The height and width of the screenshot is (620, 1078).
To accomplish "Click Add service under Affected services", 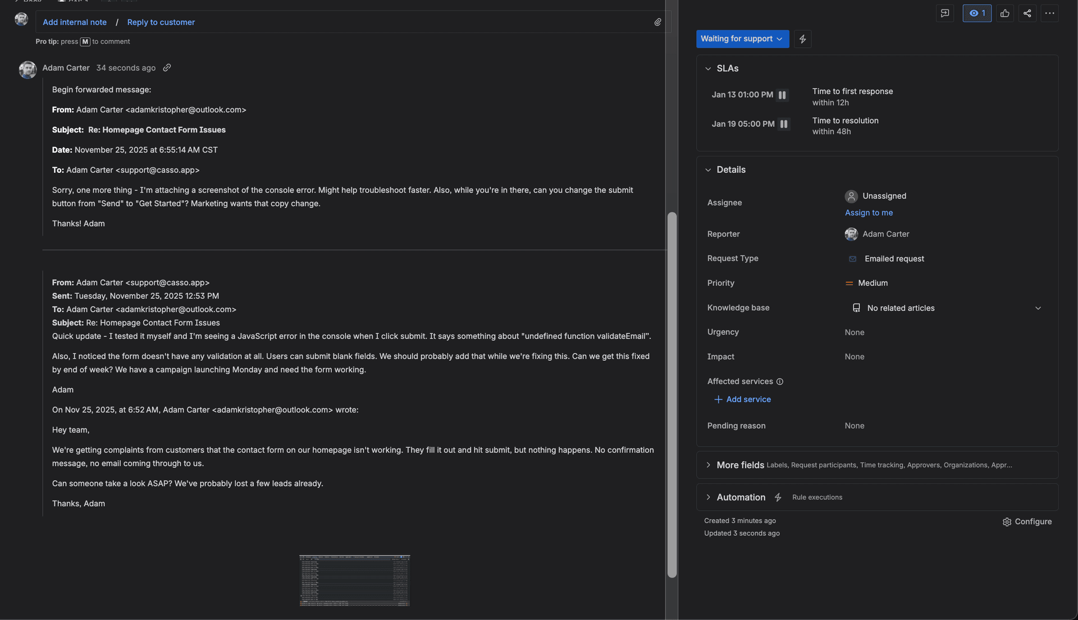I will pyautogui.click(x=742, y=399).
